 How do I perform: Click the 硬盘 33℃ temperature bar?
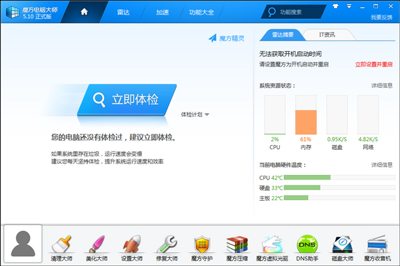tap(339, 188)
